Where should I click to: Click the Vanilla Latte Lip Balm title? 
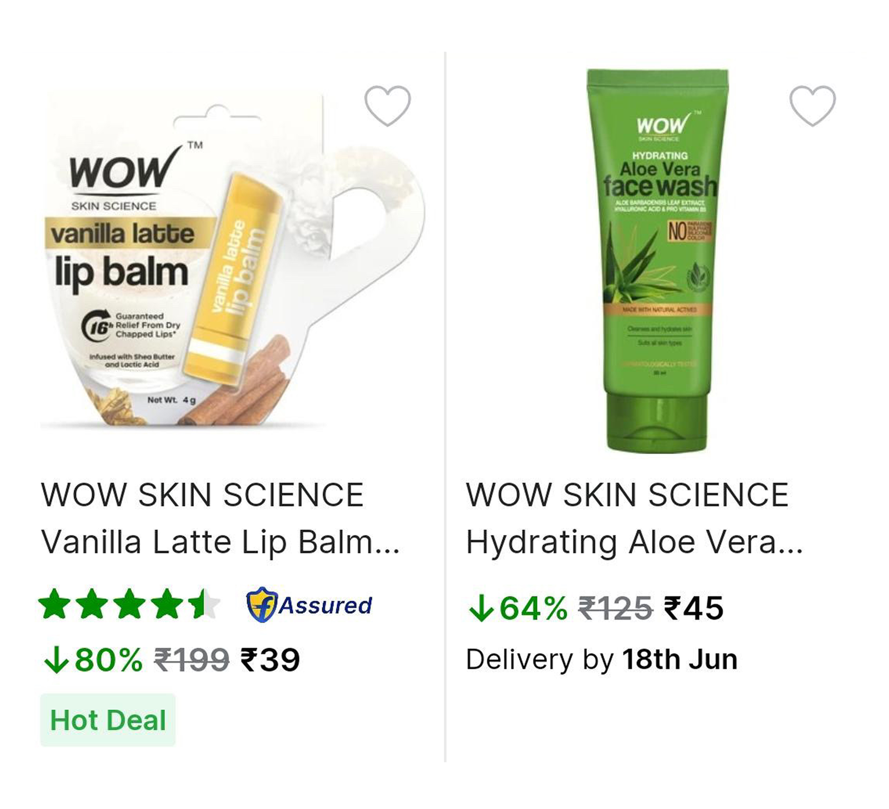pyautogui.click(x=220, y=542)
